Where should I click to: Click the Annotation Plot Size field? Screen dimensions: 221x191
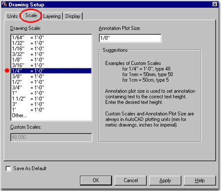click(x=130, y=38)
